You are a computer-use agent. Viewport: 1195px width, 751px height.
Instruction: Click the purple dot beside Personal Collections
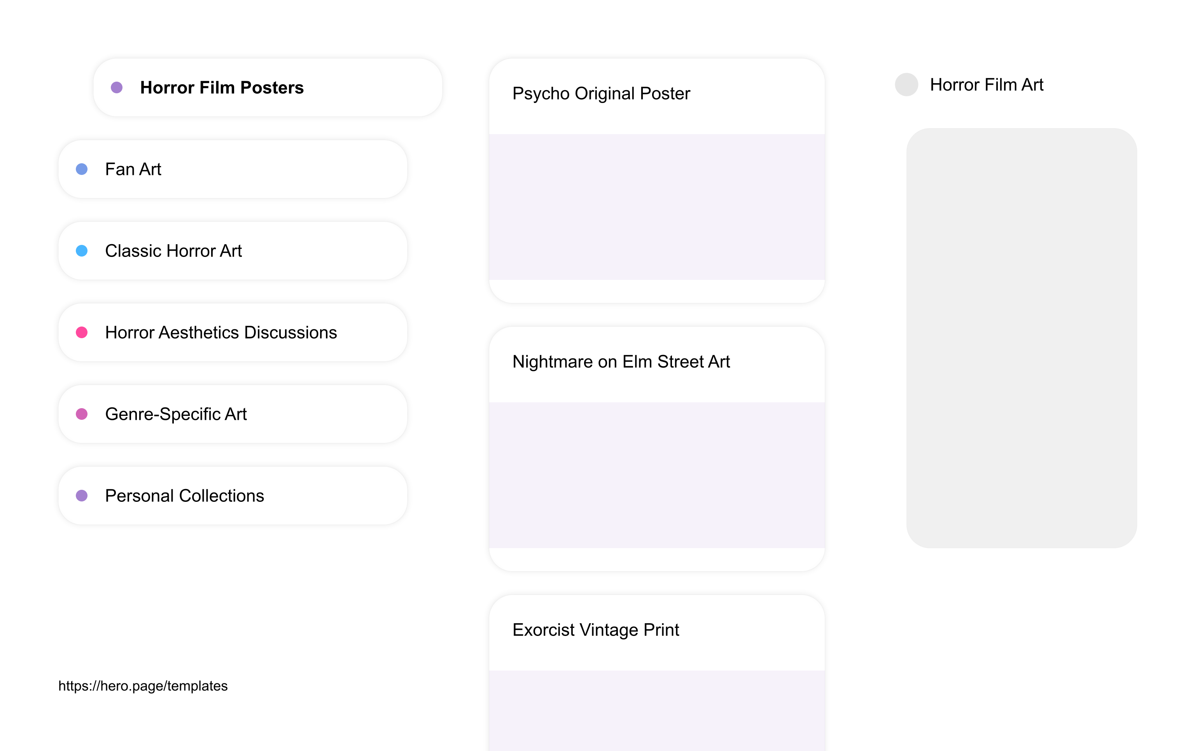coord(82,496)
